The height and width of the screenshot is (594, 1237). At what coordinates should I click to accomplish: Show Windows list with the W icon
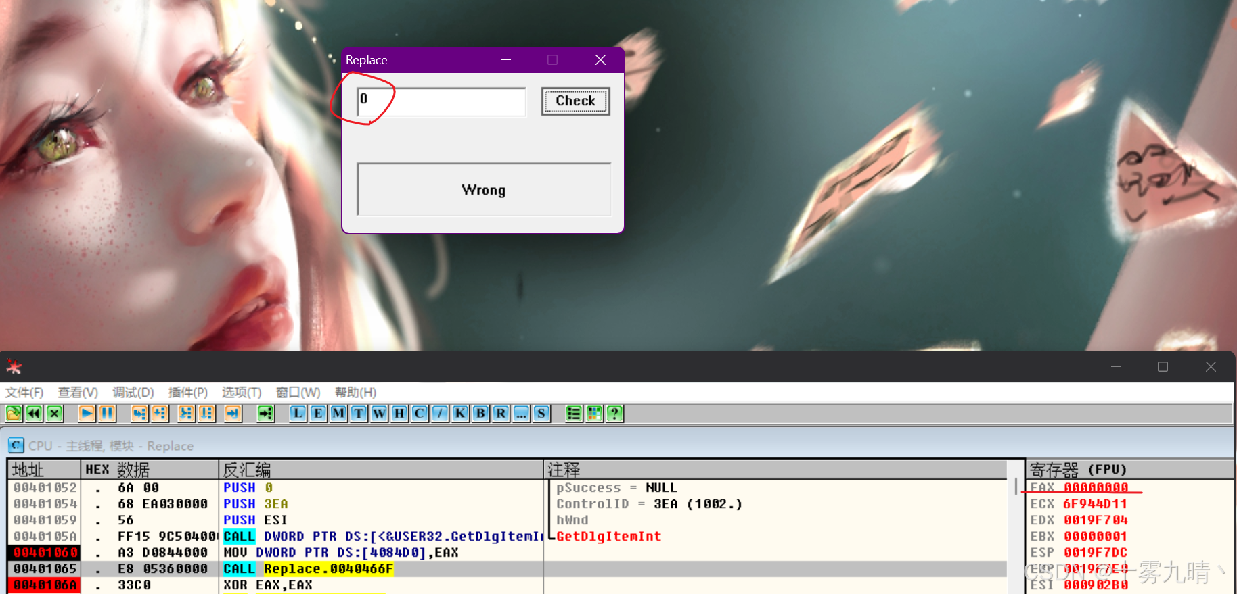click(x=379, y=414)
